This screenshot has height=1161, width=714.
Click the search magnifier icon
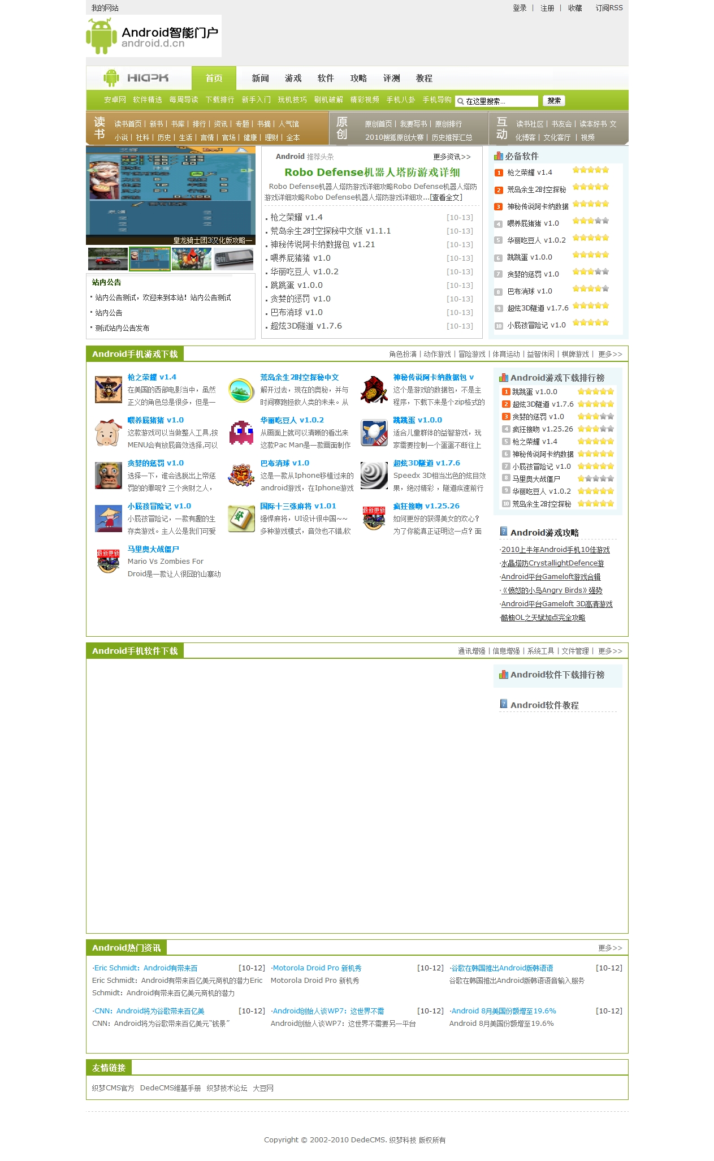coord(461,101)
